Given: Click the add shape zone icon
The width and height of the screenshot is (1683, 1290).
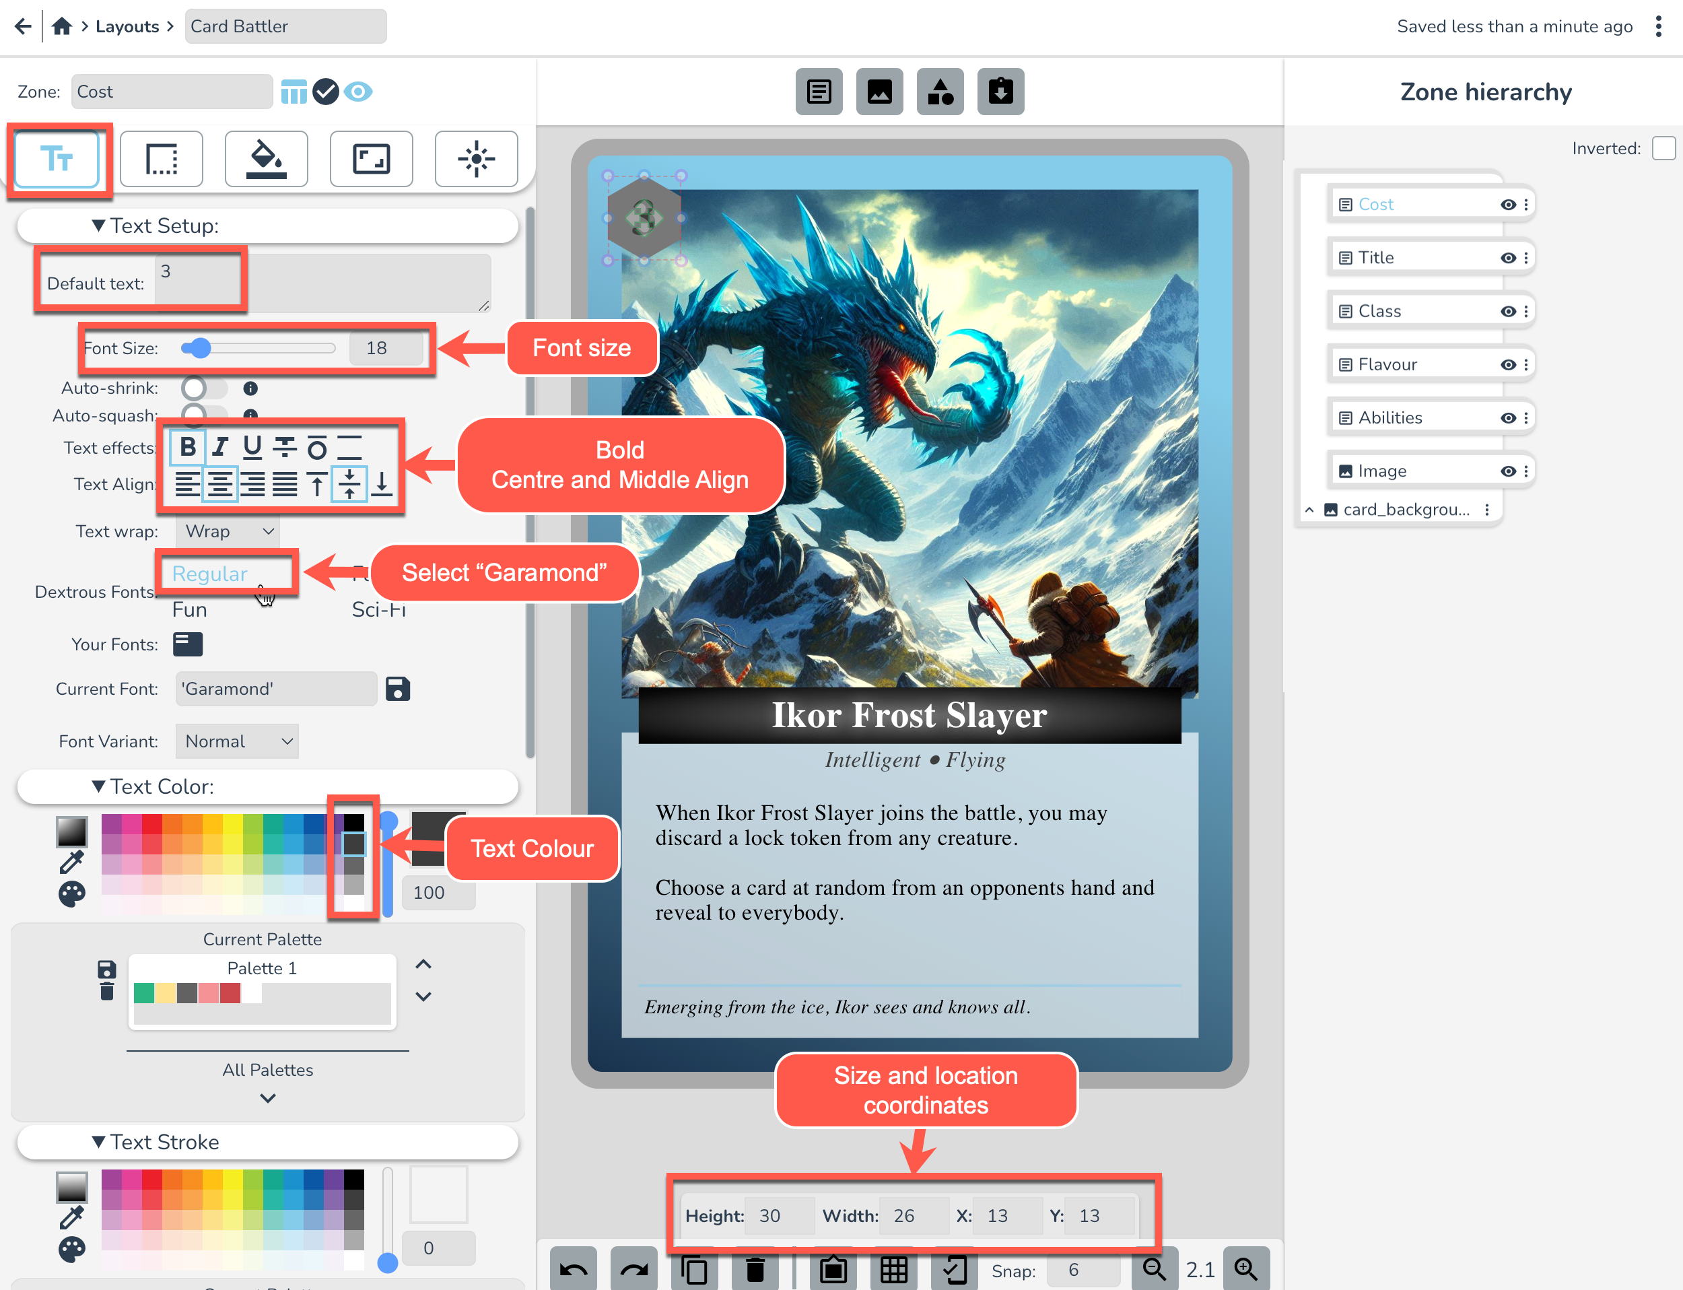Looking at the screenshot, I should (x=940, y=92).
